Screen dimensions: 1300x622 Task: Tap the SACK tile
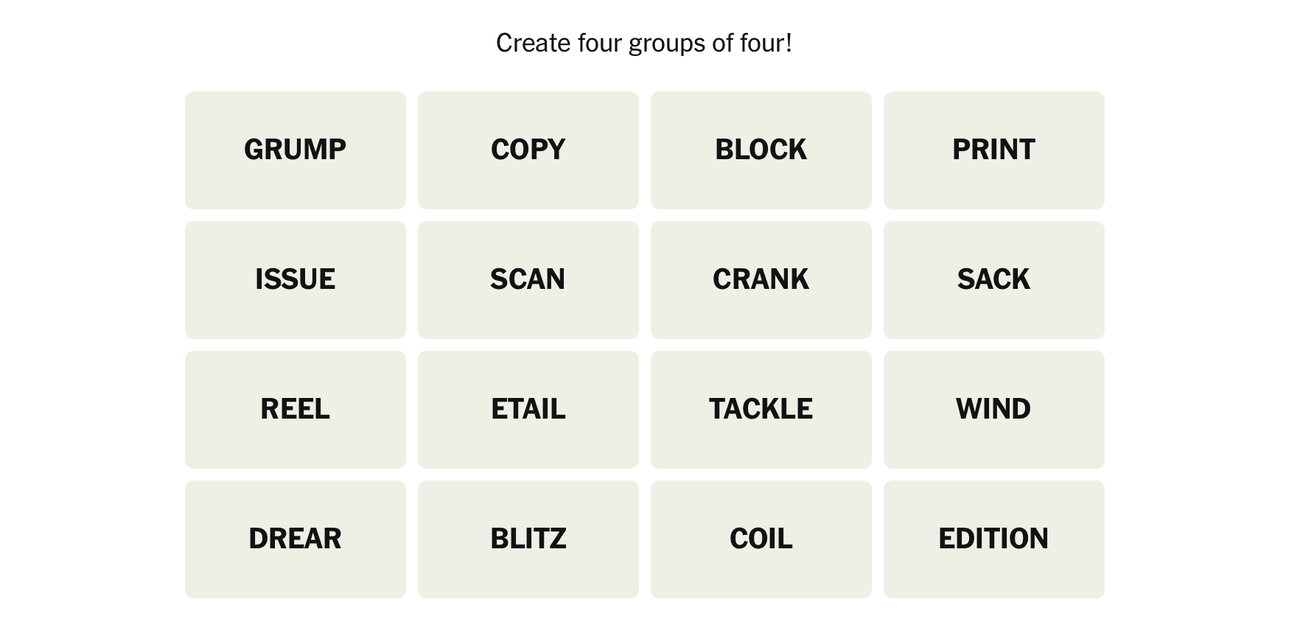coord(993,280)
